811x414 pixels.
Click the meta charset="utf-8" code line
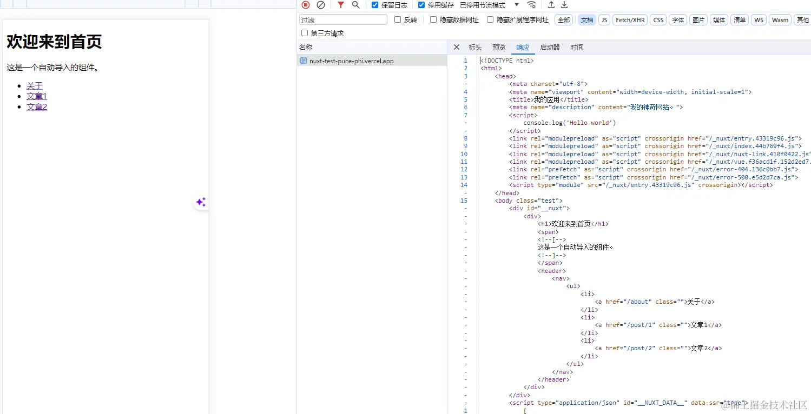(x=549, y=84)
